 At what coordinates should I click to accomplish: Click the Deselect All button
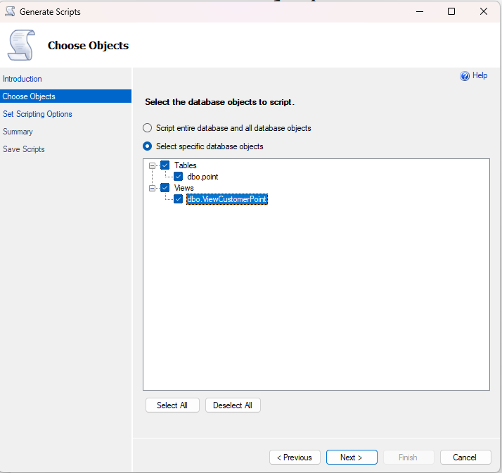(233, 405)
